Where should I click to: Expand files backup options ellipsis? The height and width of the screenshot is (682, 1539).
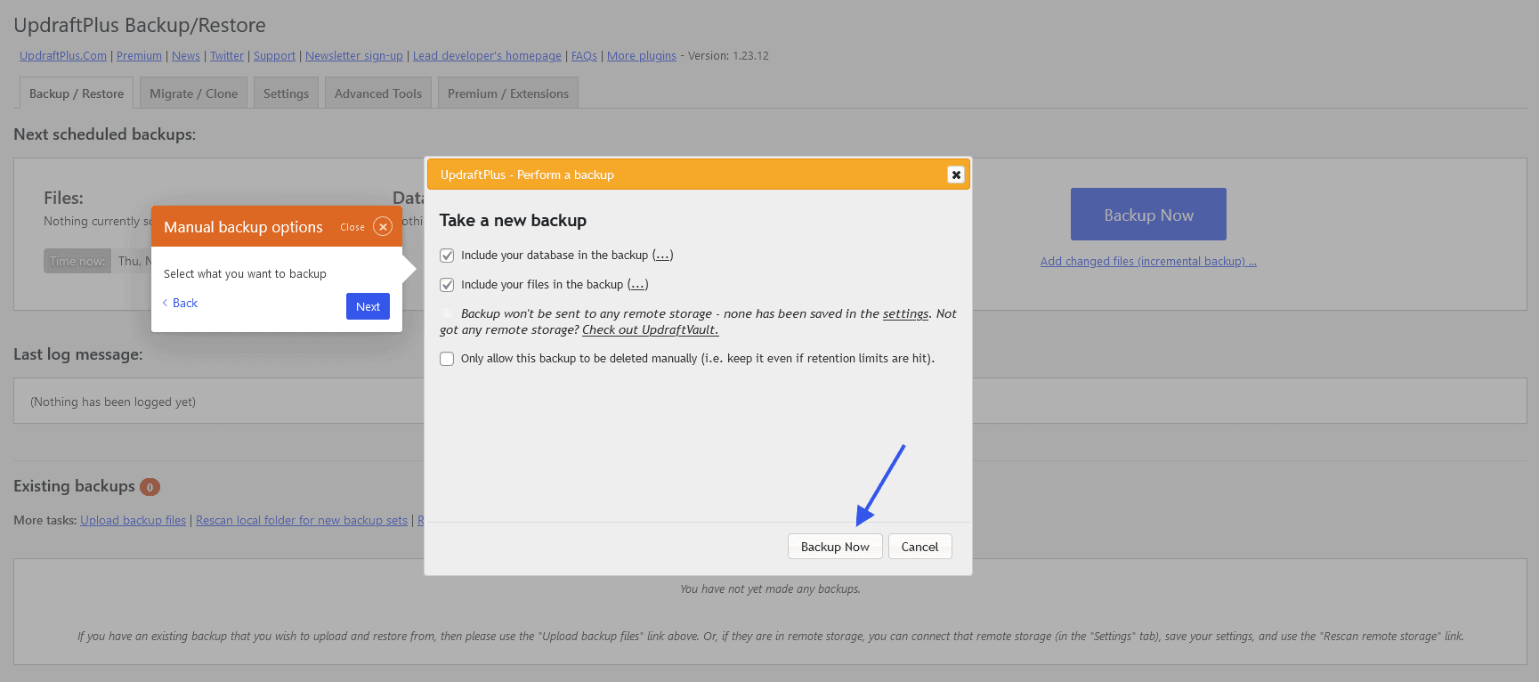point(637,285)
